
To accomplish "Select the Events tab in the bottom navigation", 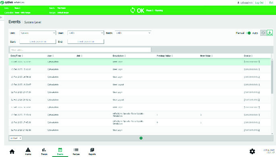I will coord(60,151).
